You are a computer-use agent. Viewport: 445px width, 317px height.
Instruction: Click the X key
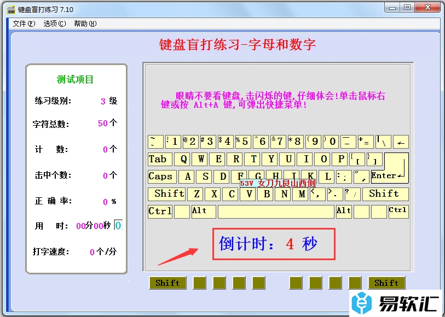pos(213,194)
